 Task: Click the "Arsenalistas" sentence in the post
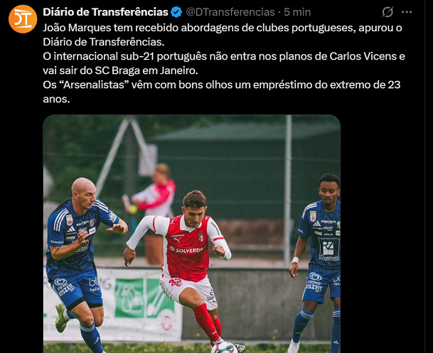pos(221,92)
